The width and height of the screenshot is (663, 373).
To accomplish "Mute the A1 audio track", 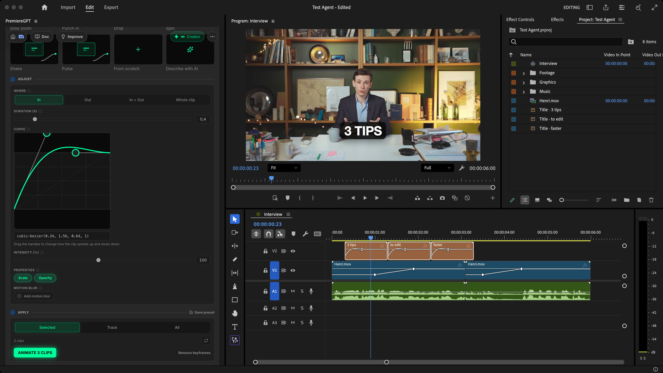I will (x=293, y=291).
